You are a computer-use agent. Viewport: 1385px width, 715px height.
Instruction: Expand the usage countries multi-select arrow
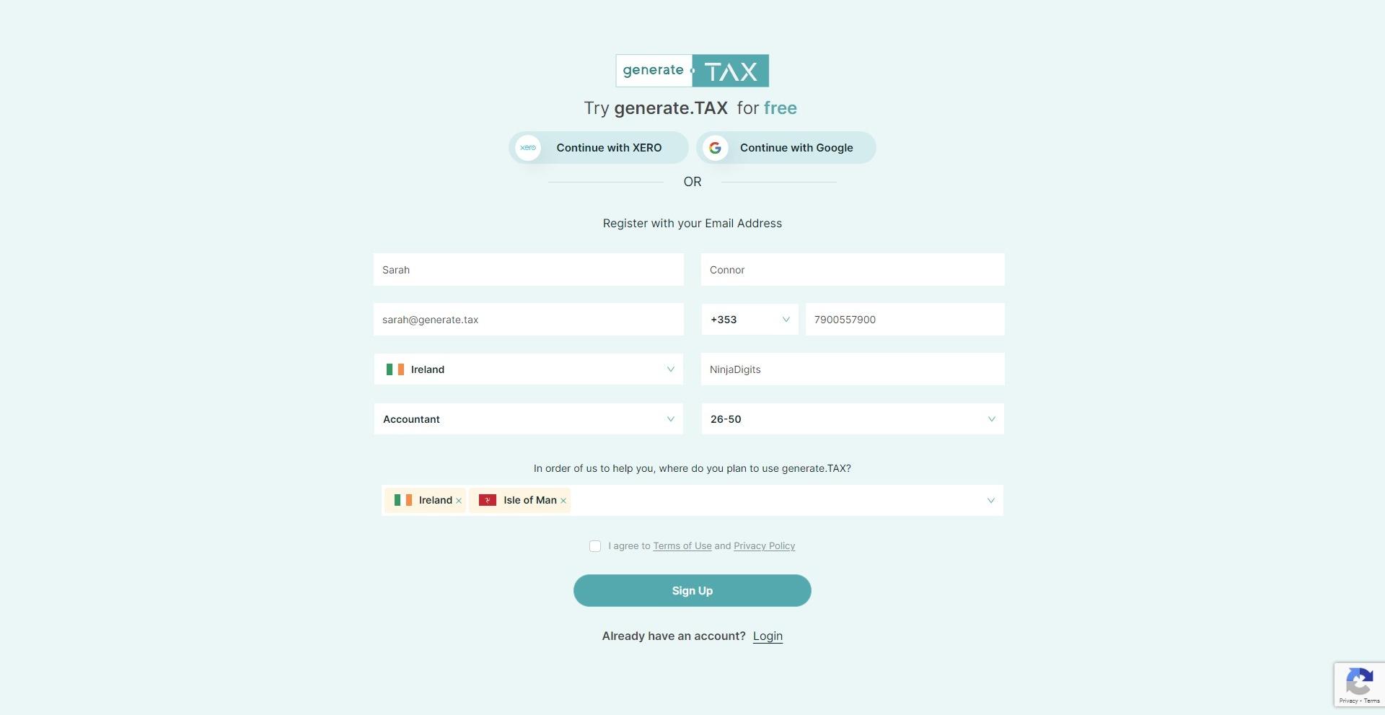990,501
